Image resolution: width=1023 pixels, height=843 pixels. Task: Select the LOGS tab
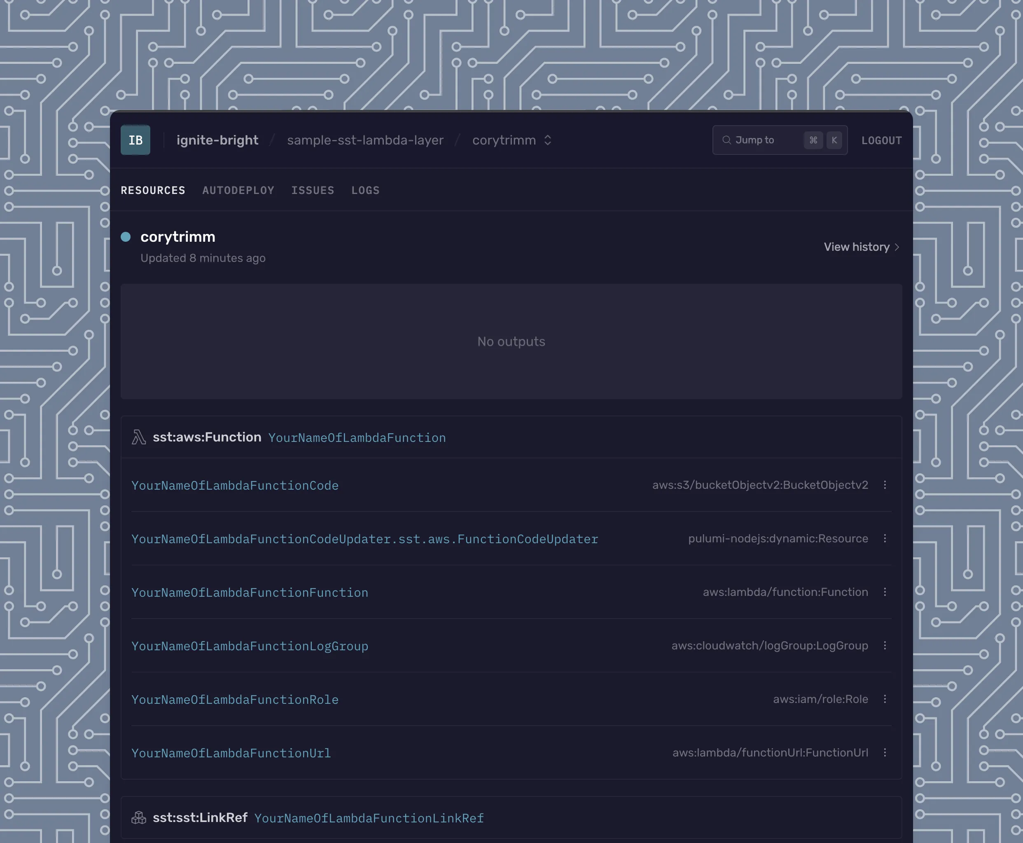[x=365, y=189]
